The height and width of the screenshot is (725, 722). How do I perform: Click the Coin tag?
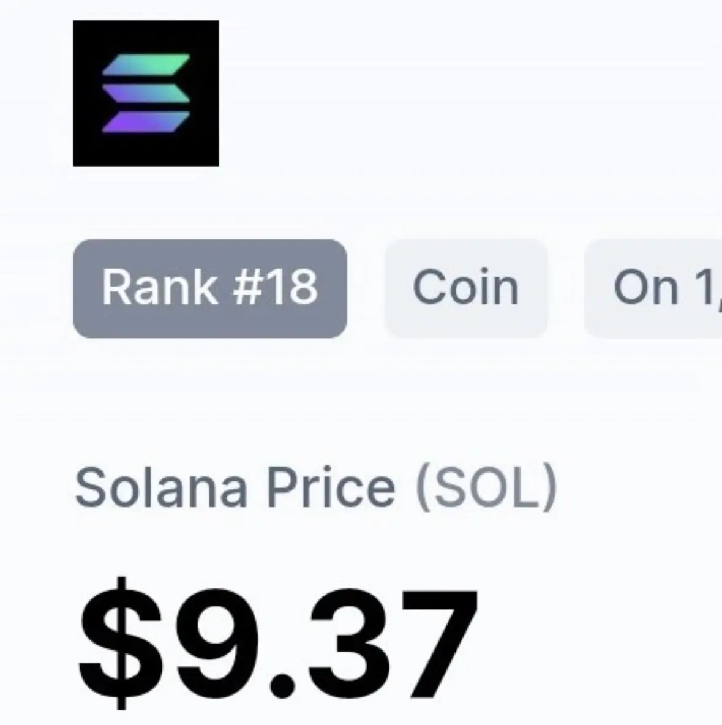pos(465,288)
